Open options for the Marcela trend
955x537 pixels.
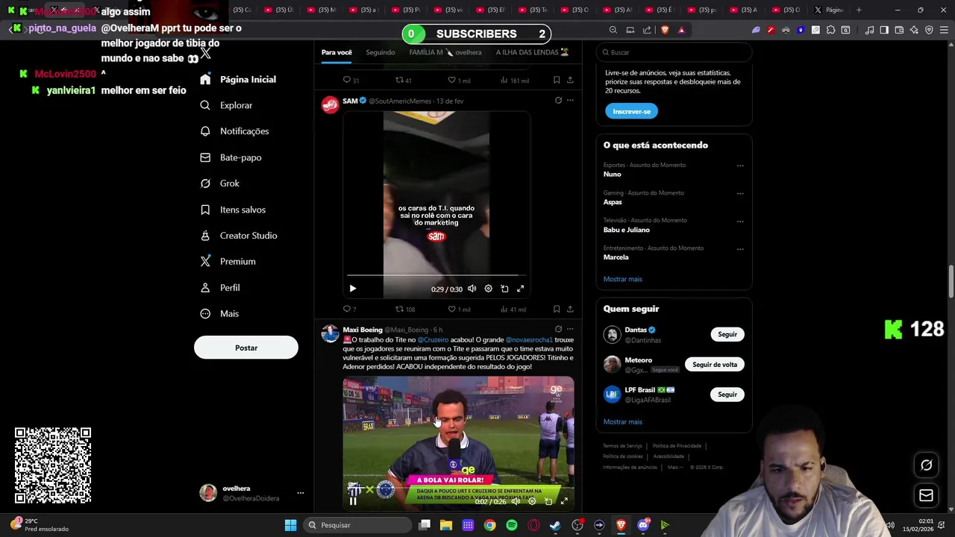740,248
